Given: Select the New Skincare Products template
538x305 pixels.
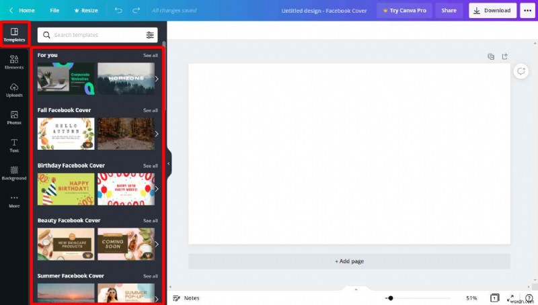Looking at the screenshot, I should coord(66,245).
